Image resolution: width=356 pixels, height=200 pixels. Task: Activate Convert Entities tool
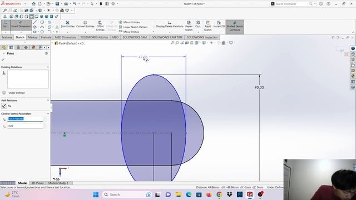point(85,24)
